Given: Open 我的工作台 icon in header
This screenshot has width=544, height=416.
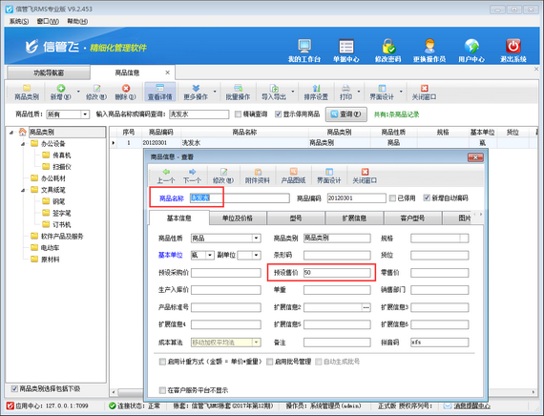Looking at the screenshot, I should coord(304,46).
